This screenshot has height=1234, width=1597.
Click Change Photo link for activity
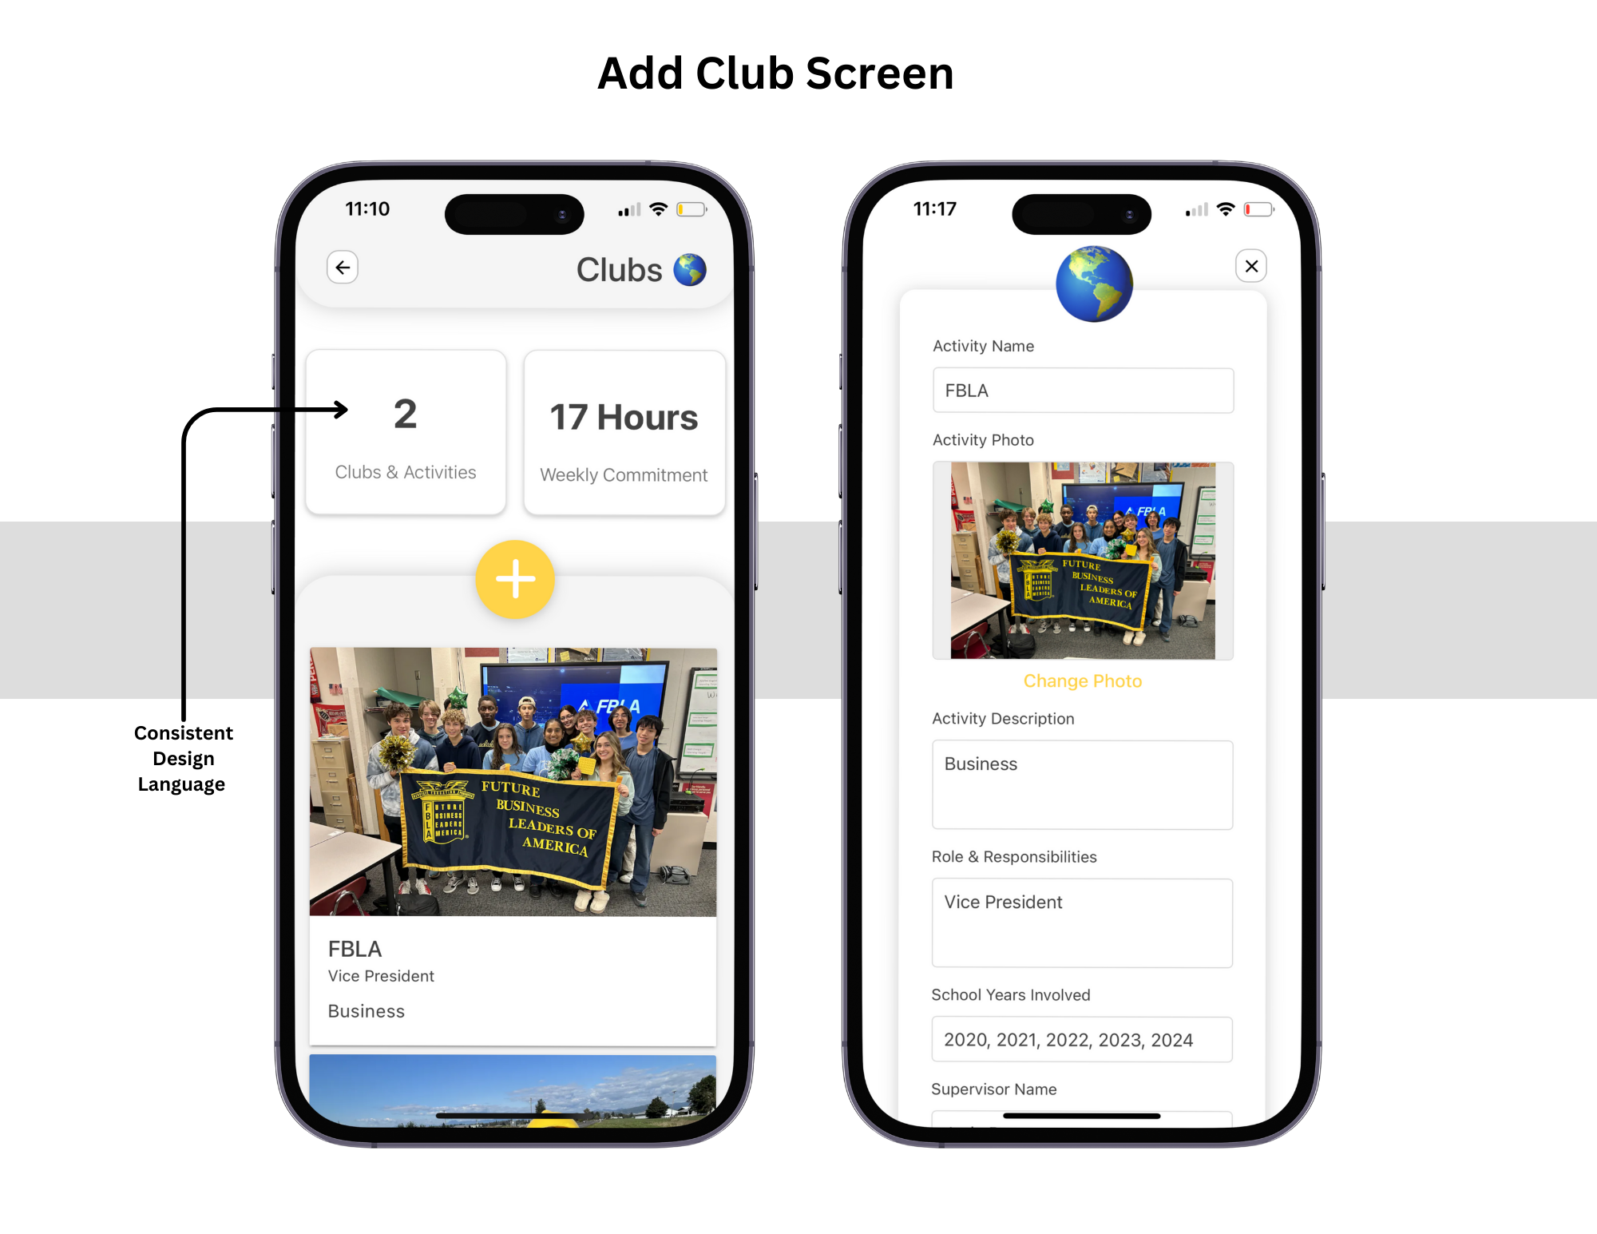(1083, 679)
